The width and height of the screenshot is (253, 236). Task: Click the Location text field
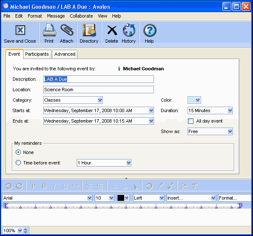click(99, 90)
